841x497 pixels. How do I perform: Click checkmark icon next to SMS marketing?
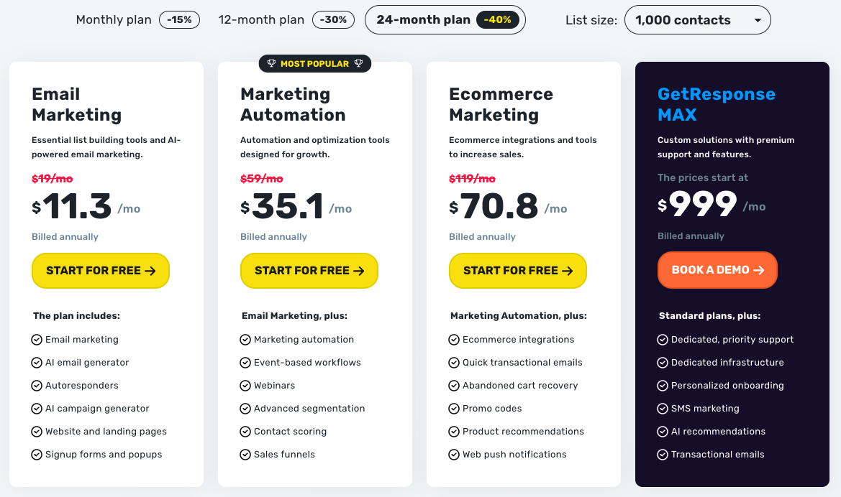coord(663,409)
